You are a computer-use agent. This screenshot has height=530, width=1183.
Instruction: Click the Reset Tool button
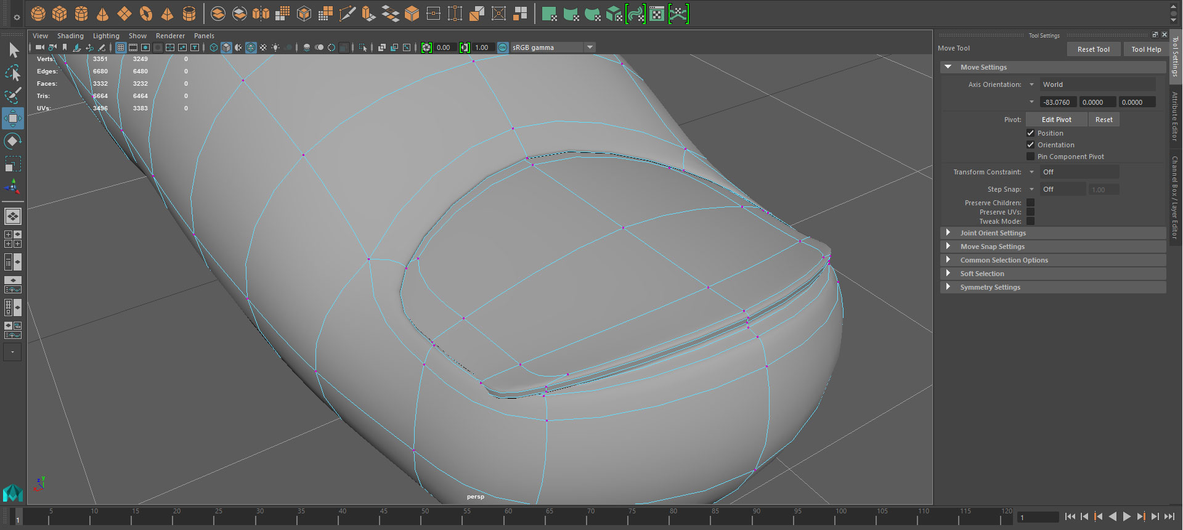tap(1093, 49)
